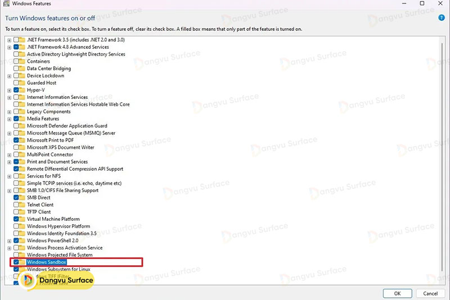The height and width of the screenshot is (300, 450).
Task: Uncheck Windows Subsystem for Linux checkbox
Action: (x=16, y=269)
